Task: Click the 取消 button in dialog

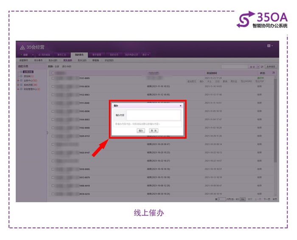Action: (153, 131)
